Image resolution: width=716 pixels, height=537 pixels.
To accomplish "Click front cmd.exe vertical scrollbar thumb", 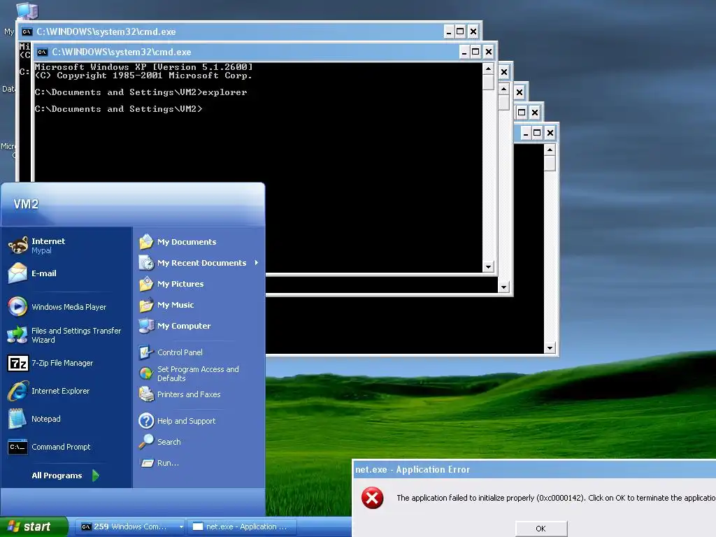I will click(488, 83).
